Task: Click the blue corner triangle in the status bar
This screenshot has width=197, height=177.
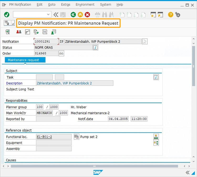Action: pyautogui.click(x=193, y=173)
